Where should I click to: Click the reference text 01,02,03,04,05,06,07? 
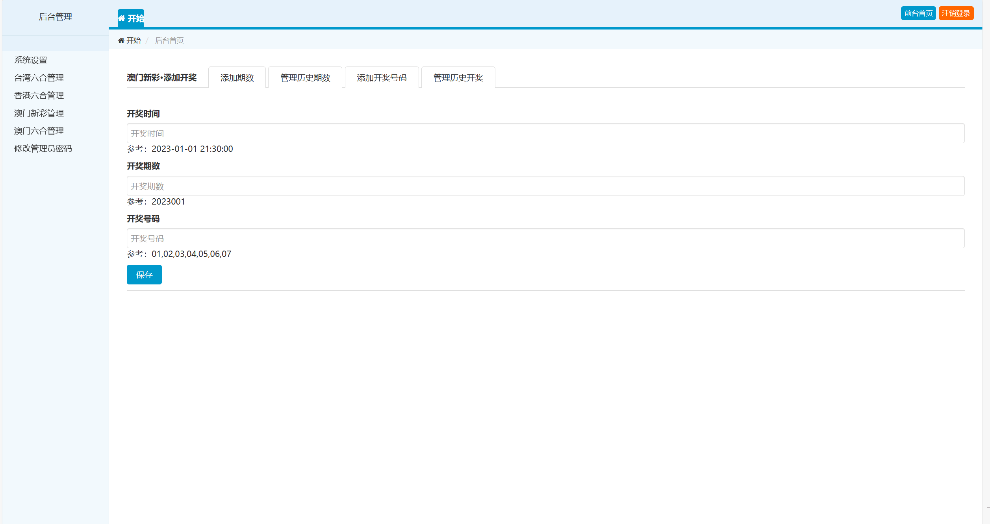(191, 254)
